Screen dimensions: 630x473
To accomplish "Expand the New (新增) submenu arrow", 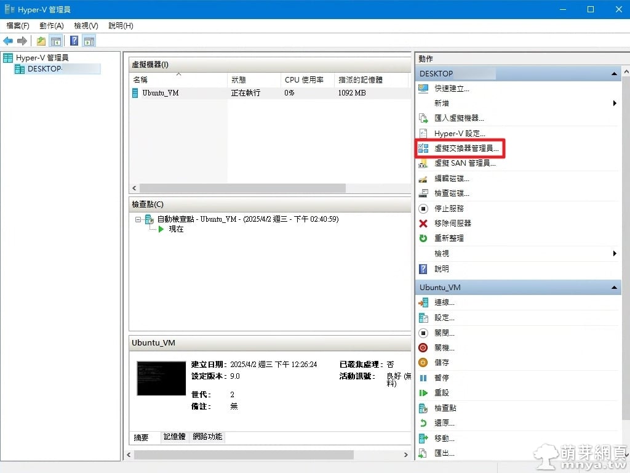I will click(615, 103).
